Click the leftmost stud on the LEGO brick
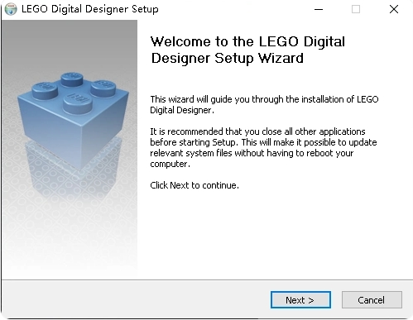The height and width of the screenshot is (320, 413). (45, 91)
